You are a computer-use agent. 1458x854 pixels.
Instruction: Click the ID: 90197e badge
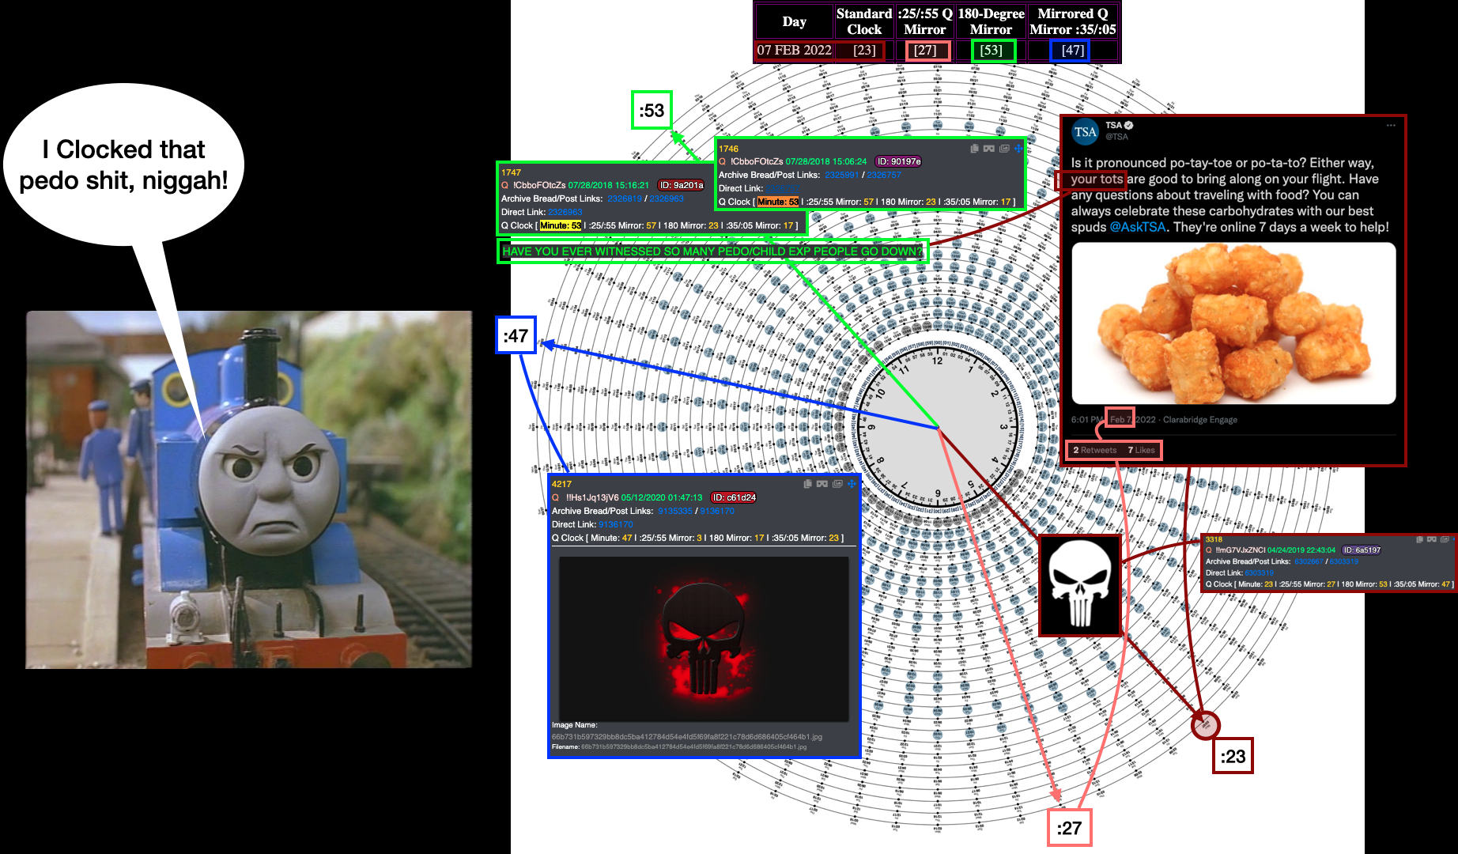[x=899, y=161]
